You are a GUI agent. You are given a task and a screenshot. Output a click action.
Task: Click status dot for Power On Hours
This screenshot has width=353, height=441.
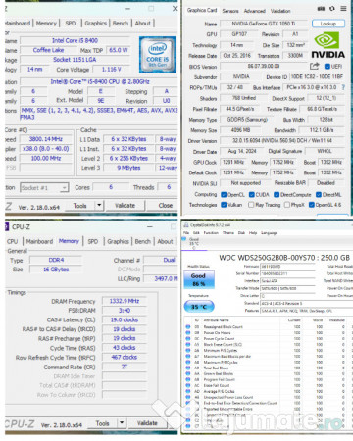click(188, 332)
